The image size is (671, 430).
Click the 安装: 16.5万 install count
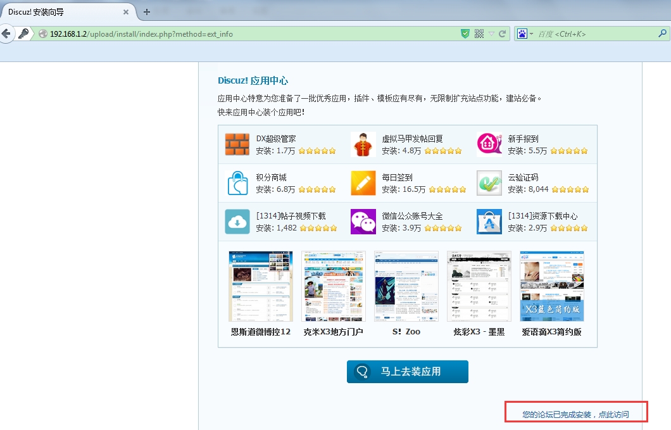(x=403, y=189)
